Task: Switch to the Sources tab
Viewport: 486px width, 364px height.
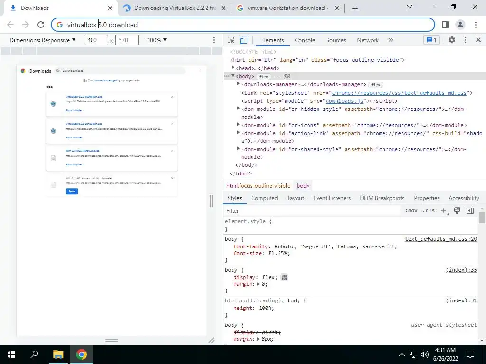Action: point(336,40)
